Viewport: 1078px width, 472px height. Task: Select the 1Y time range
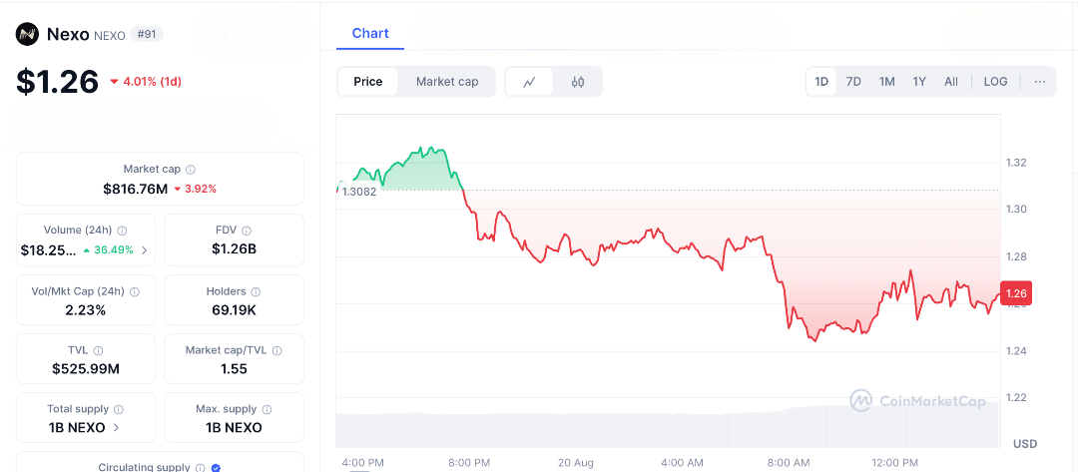(919, 82)
